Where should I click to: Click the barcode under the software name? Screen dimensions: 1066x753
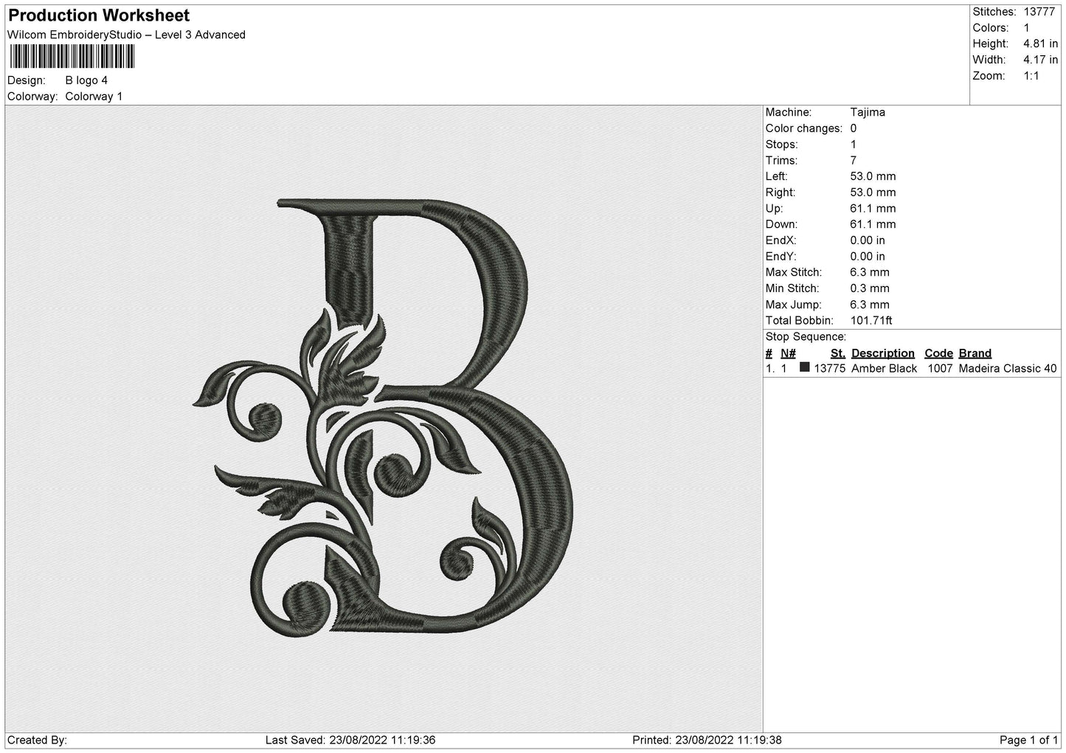click(x=72, y=57)
